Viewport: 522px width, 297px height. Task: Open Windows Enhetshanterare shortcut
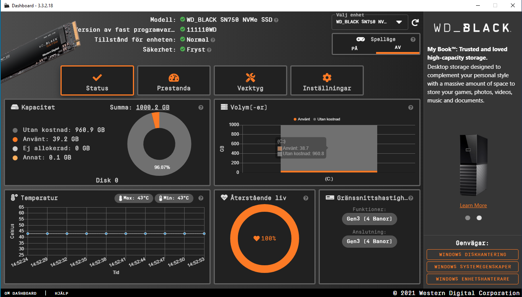(x=473, y=279)
